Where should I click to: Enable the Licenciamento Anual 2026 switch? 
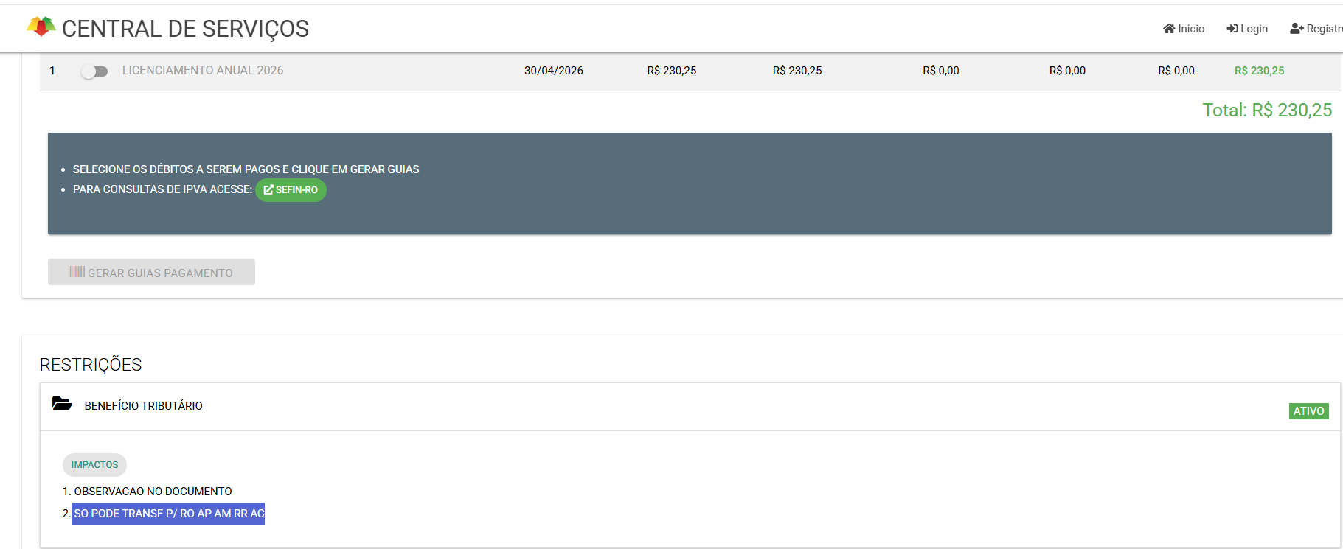(x=94, y=71)
